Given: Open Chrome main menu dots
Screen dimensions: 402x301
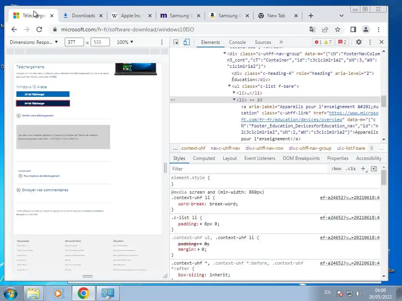Looking at the screenshot, I should click(x=379, y=29).
